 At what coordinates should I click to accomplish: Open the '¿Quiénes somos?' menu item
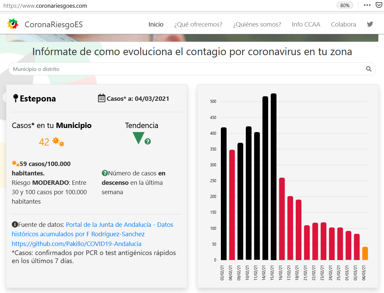point(257,24)
